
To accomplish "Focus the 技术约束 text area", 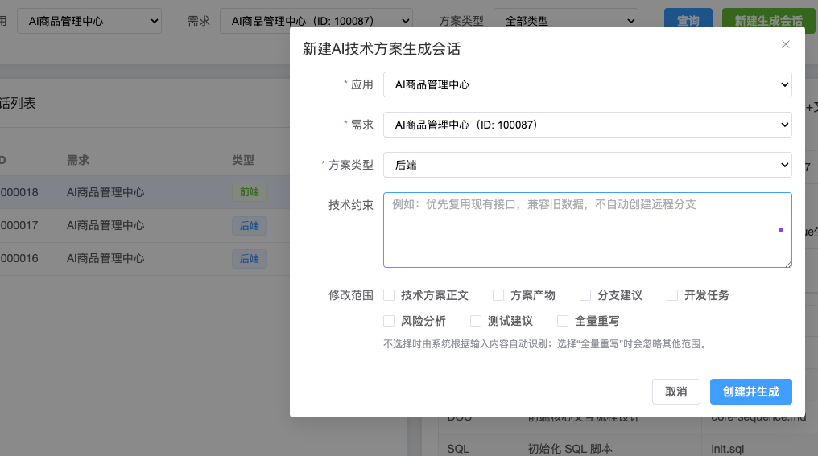I will tap(588, 230).
